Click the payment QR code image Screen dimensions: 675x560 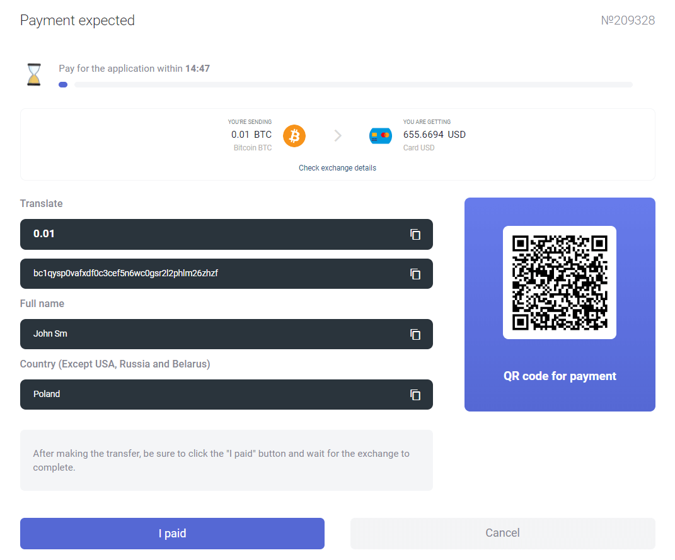tap(559, 282)
